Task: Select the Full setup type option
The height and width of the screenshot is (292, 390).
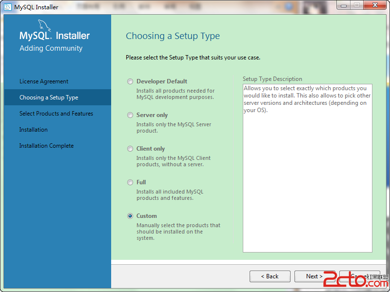Action: [130, 182]
